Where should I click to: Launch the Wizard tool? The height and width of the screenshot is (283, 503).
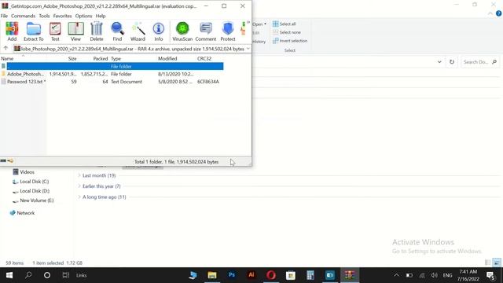[138, 31]
